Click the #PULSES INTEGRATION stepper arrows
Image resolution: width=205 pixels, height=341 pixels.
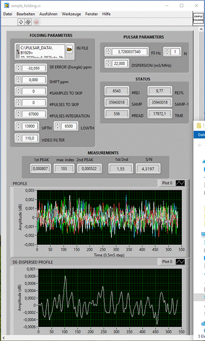19,114
